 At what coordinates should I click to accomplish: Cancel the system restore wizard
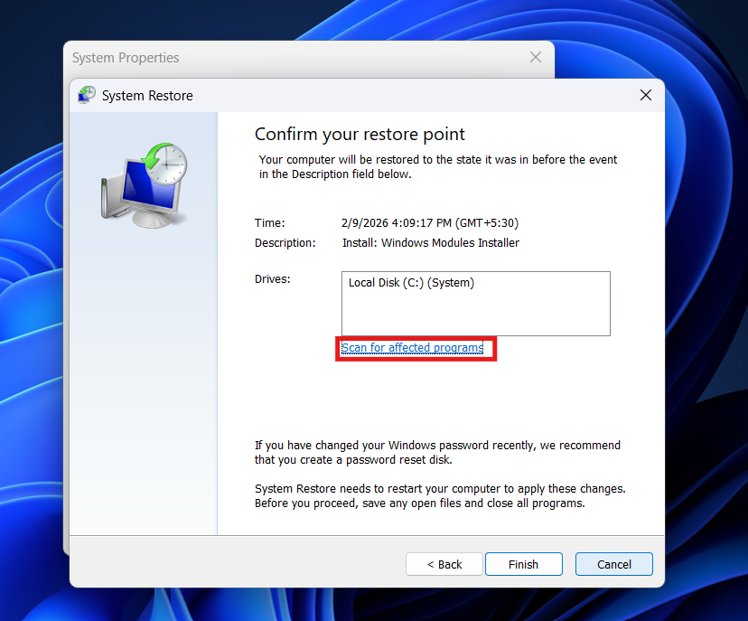click(x=613, y=564)
